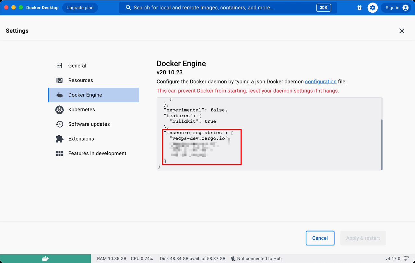Click the "vecps-dev.cargo.io" registry entry
The width and height of the screenshot is (415, 263).
pos(198,138)
